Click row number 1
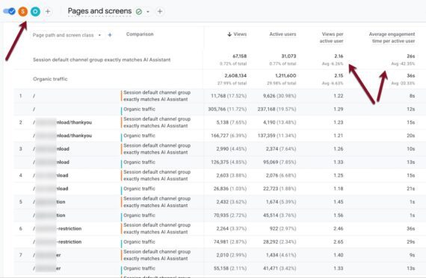Screen dimensions: 426x278 [x=20, y=96]
